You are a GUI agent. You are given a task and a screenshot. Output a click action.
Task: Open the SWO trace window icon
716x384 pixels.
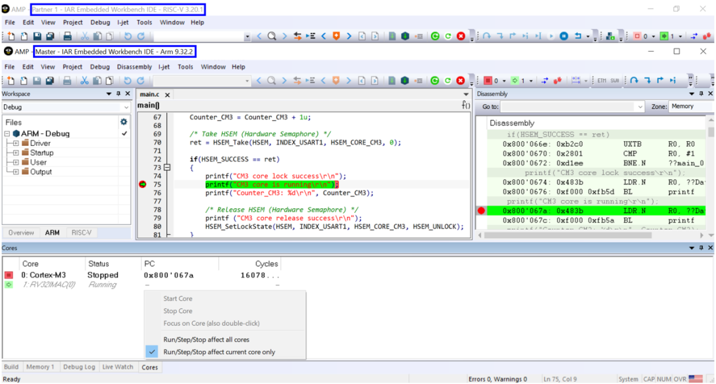pyautogui.click(x=615, y=80)
